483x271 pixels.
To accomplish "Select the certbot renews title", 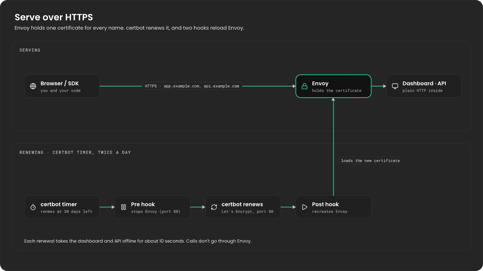I will pos(242,204).
